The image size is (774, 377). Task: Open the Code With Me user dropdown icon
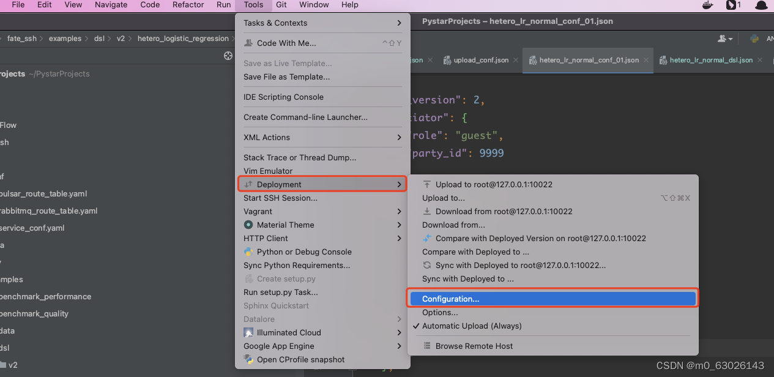click(725, 39)
